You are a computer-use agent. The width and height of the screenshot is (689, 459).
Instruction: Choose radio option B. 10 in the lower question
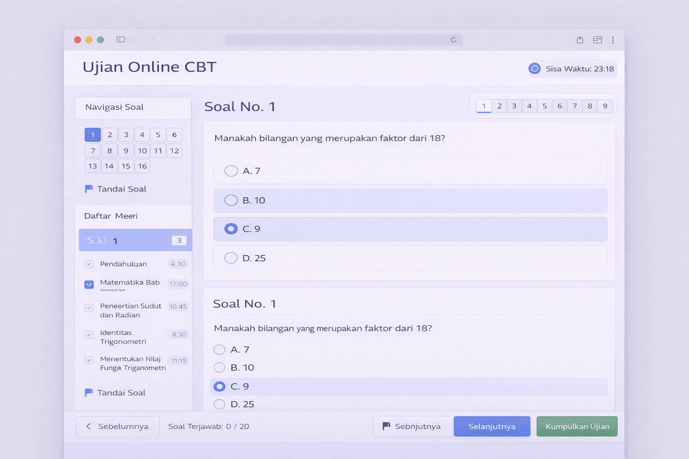tap(219, 368)
